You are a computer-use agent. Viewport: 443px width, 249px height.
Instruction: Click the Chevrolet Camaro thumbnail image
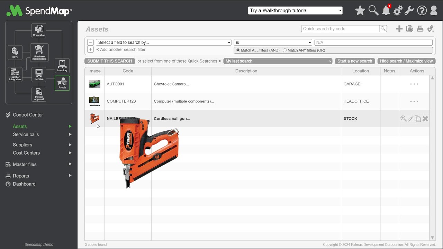(x=94, y=84)
